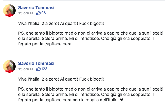The height and width of the screenshot is (111, 168).
Task: Select the "Viva l'Italia!" line in the second post
Action: pos(61,79)
